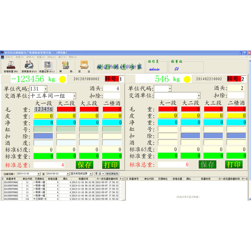Click 保存 button on scale 2 panel
The image size is (251, 251).
(x=207, y=164)
